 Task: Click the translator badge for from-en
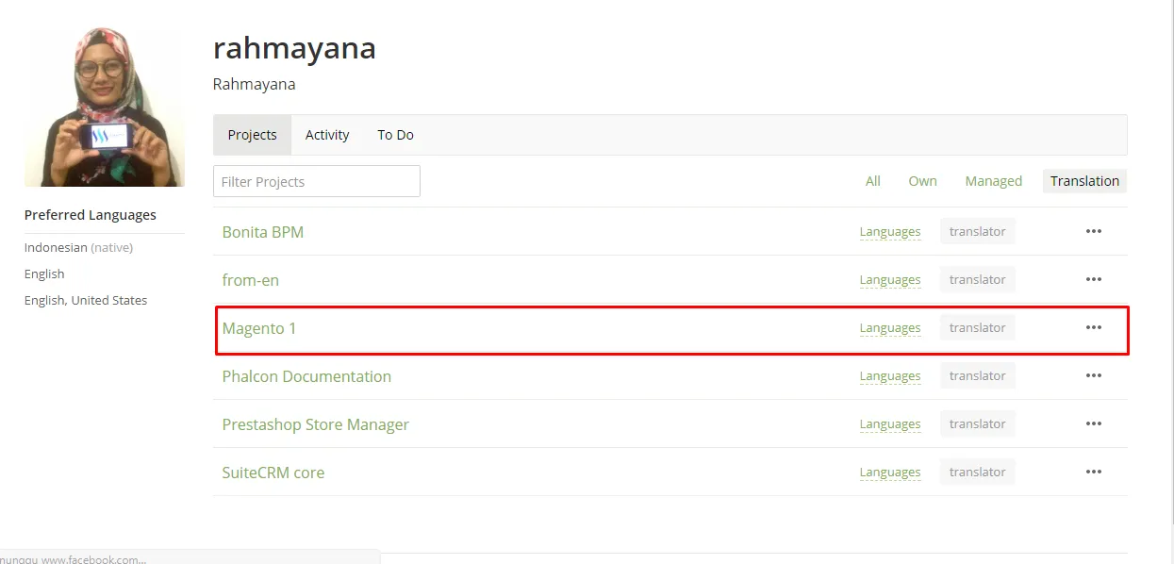click(978, 279)
